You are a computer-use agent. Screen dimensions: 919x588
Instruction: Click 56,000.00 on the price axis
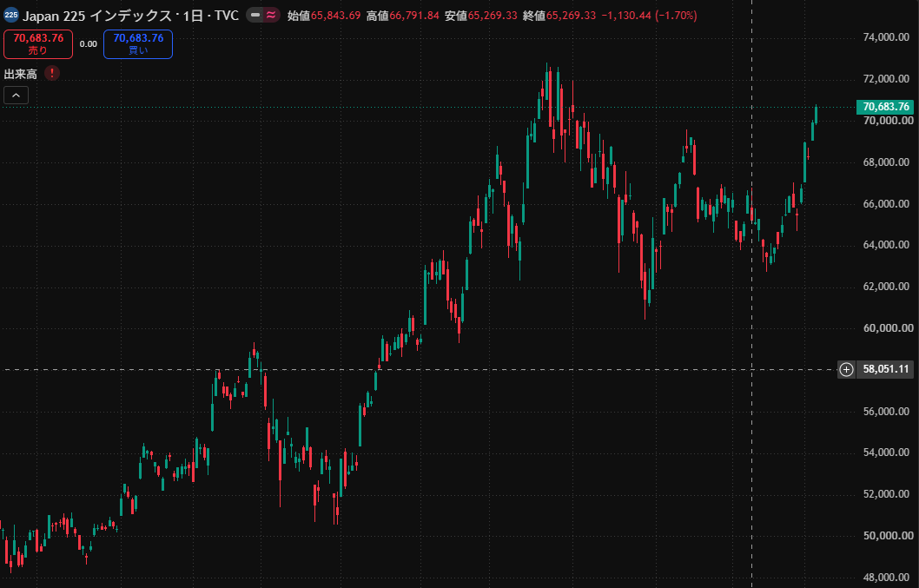(x=888, y=412)
